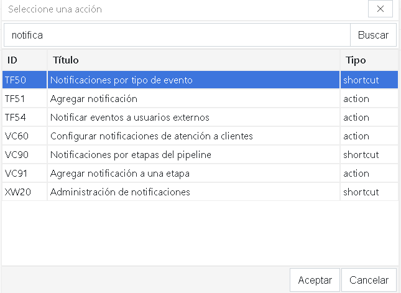Close the Seleccione una acción dialog
The height and width of the screenshot is (293, 401).
[380, 9]
